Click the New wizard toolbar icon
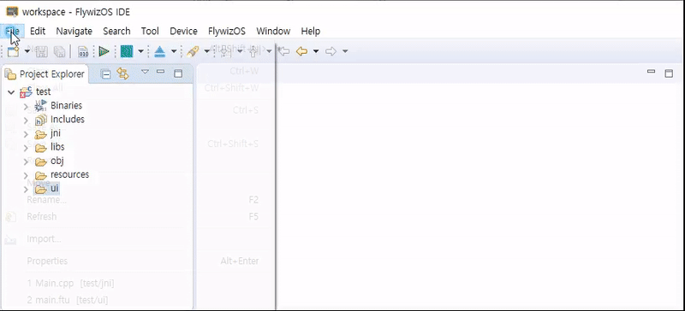685x311 pixels. tap(14, 51)
